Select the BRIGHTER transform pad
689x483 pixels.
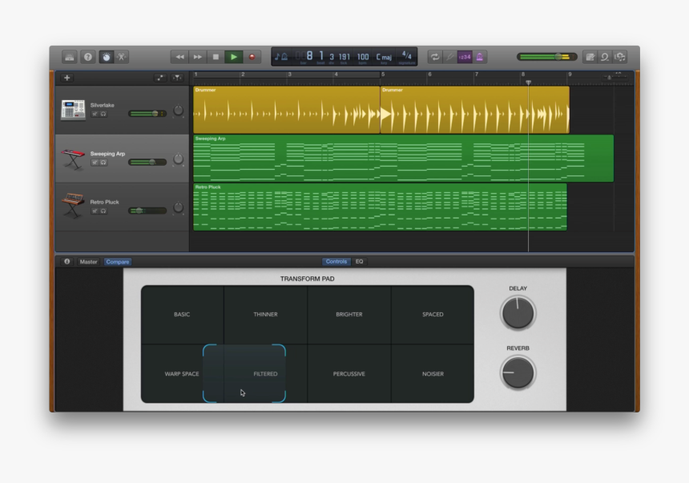[349, 315]
